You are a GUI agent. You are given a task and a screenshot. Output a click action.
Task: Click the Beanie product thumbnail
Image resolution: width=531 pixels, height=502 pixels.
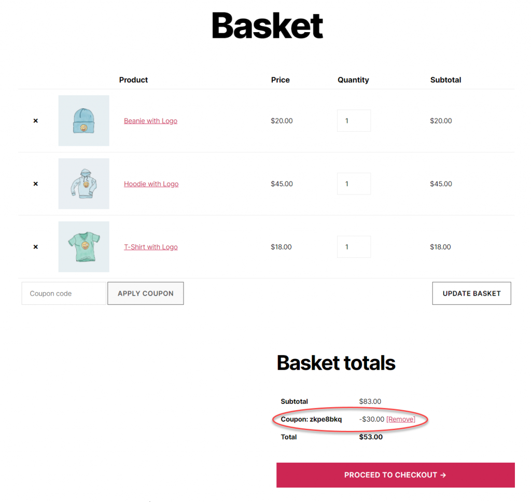[x=83, y=121]
